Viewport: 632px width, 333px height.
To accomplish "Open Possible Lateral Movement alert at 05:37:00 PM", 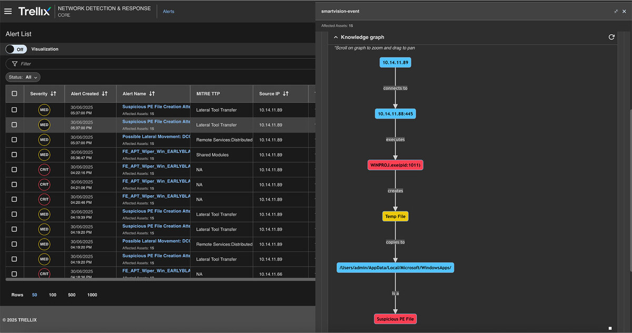I will [x=156, y=136].
